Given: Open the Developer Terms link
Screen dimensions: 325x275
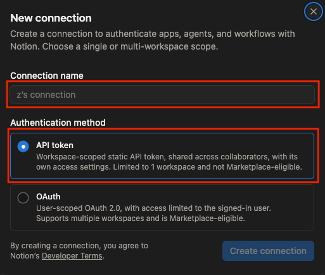Looking at the screenshot, I should 72,256.
